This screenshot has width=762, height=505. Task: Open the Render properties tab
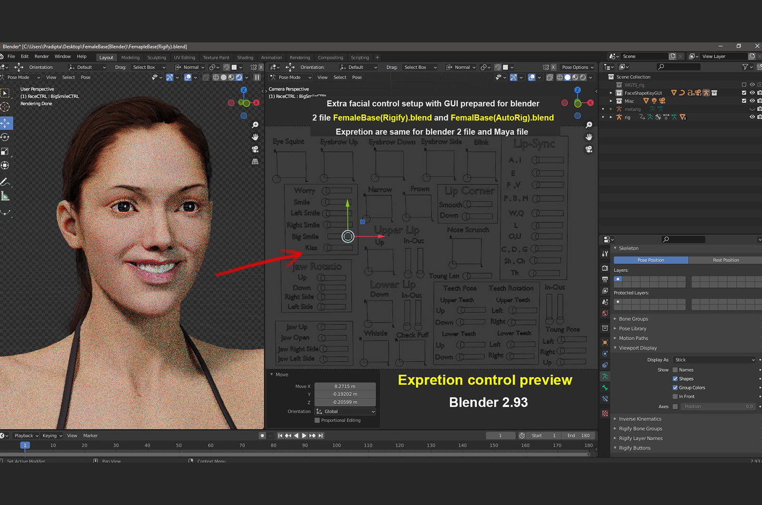point(605,268)
